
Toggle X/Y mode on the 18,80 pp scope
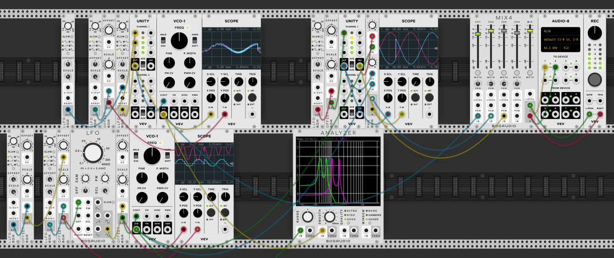coord(415,98)
